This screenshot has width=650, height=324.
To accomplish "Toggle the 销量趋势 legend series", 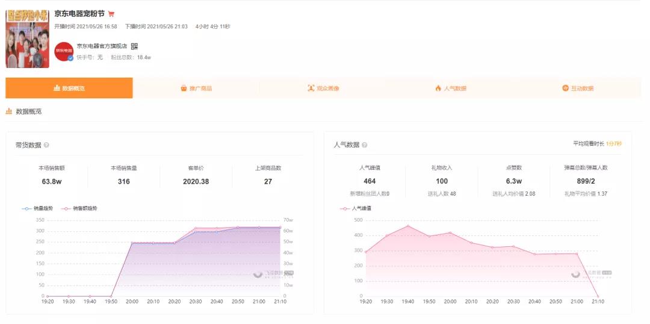I will pos(37,208).
